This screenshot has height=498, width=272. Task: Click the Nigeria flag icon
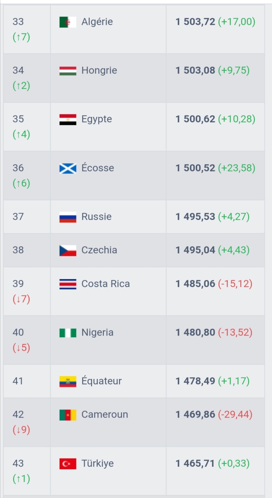(x=68, y=333)
